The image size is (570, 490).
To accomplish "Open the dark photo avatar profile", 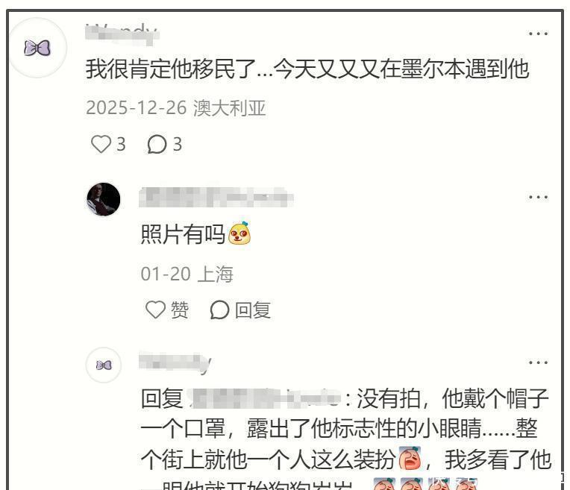I will [x=104, y=199].
